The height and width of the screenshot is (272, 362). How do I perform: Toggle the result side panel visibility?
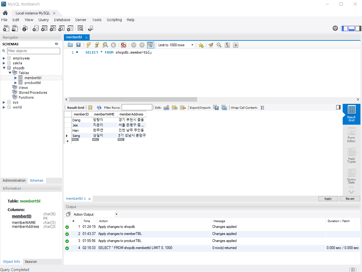coord(338,107)
